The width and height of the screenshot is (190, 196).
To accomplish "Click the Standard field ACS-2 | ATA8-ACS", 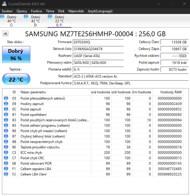I will point(130,76).
